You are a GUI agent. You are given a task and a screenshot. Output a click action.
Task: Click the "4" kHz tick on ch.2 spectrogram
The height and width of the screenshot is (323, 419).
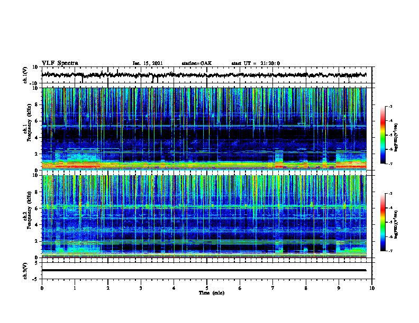37,225
